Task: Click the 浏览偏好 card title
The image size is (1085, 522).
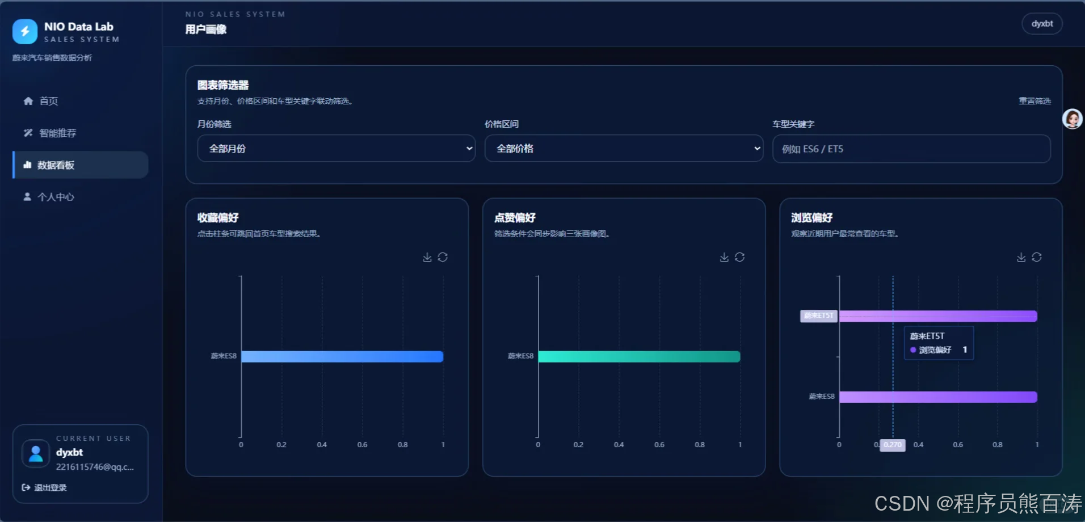Action: pos(811,218)
